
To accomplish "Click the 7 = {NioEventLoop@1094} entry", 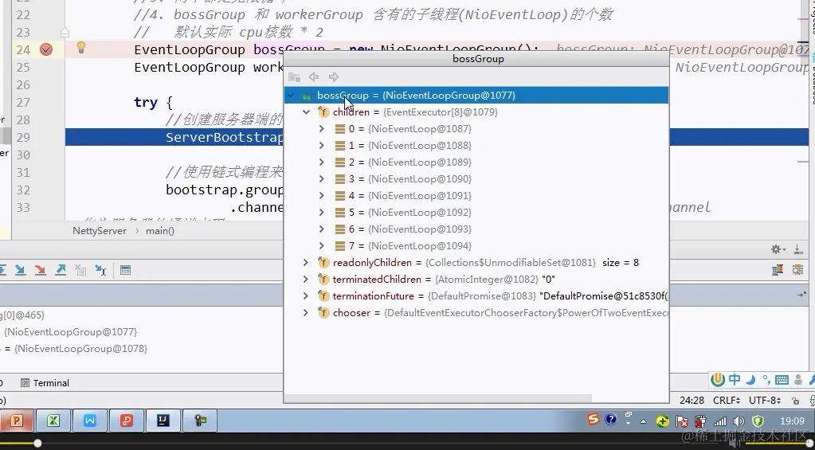I will click(410, 246).
